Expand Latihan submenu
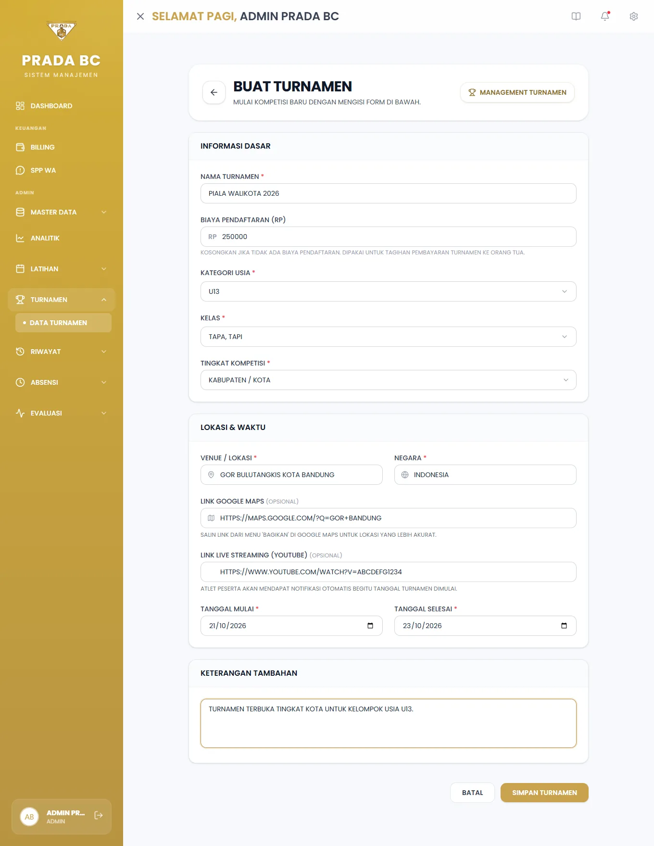654x846 pixels. click(x=62, y=269)
